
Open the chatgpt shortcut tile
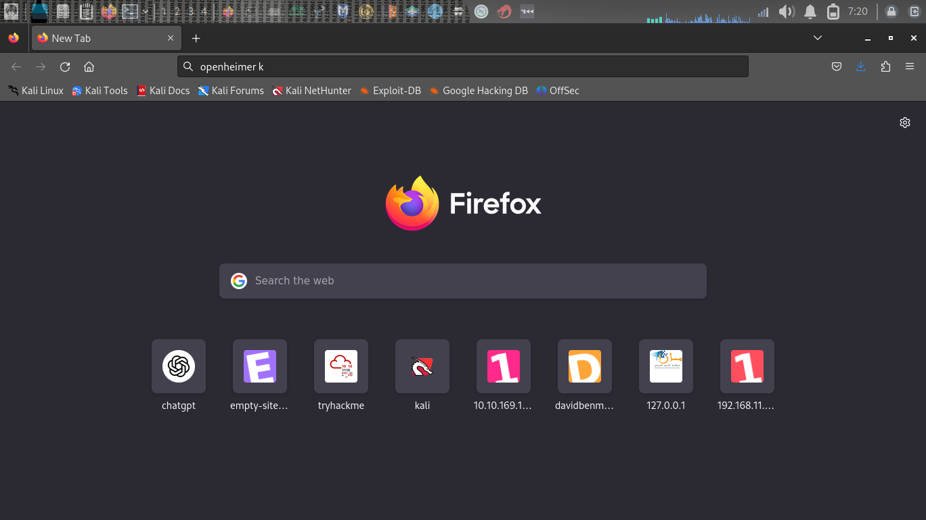click(179, 366)
